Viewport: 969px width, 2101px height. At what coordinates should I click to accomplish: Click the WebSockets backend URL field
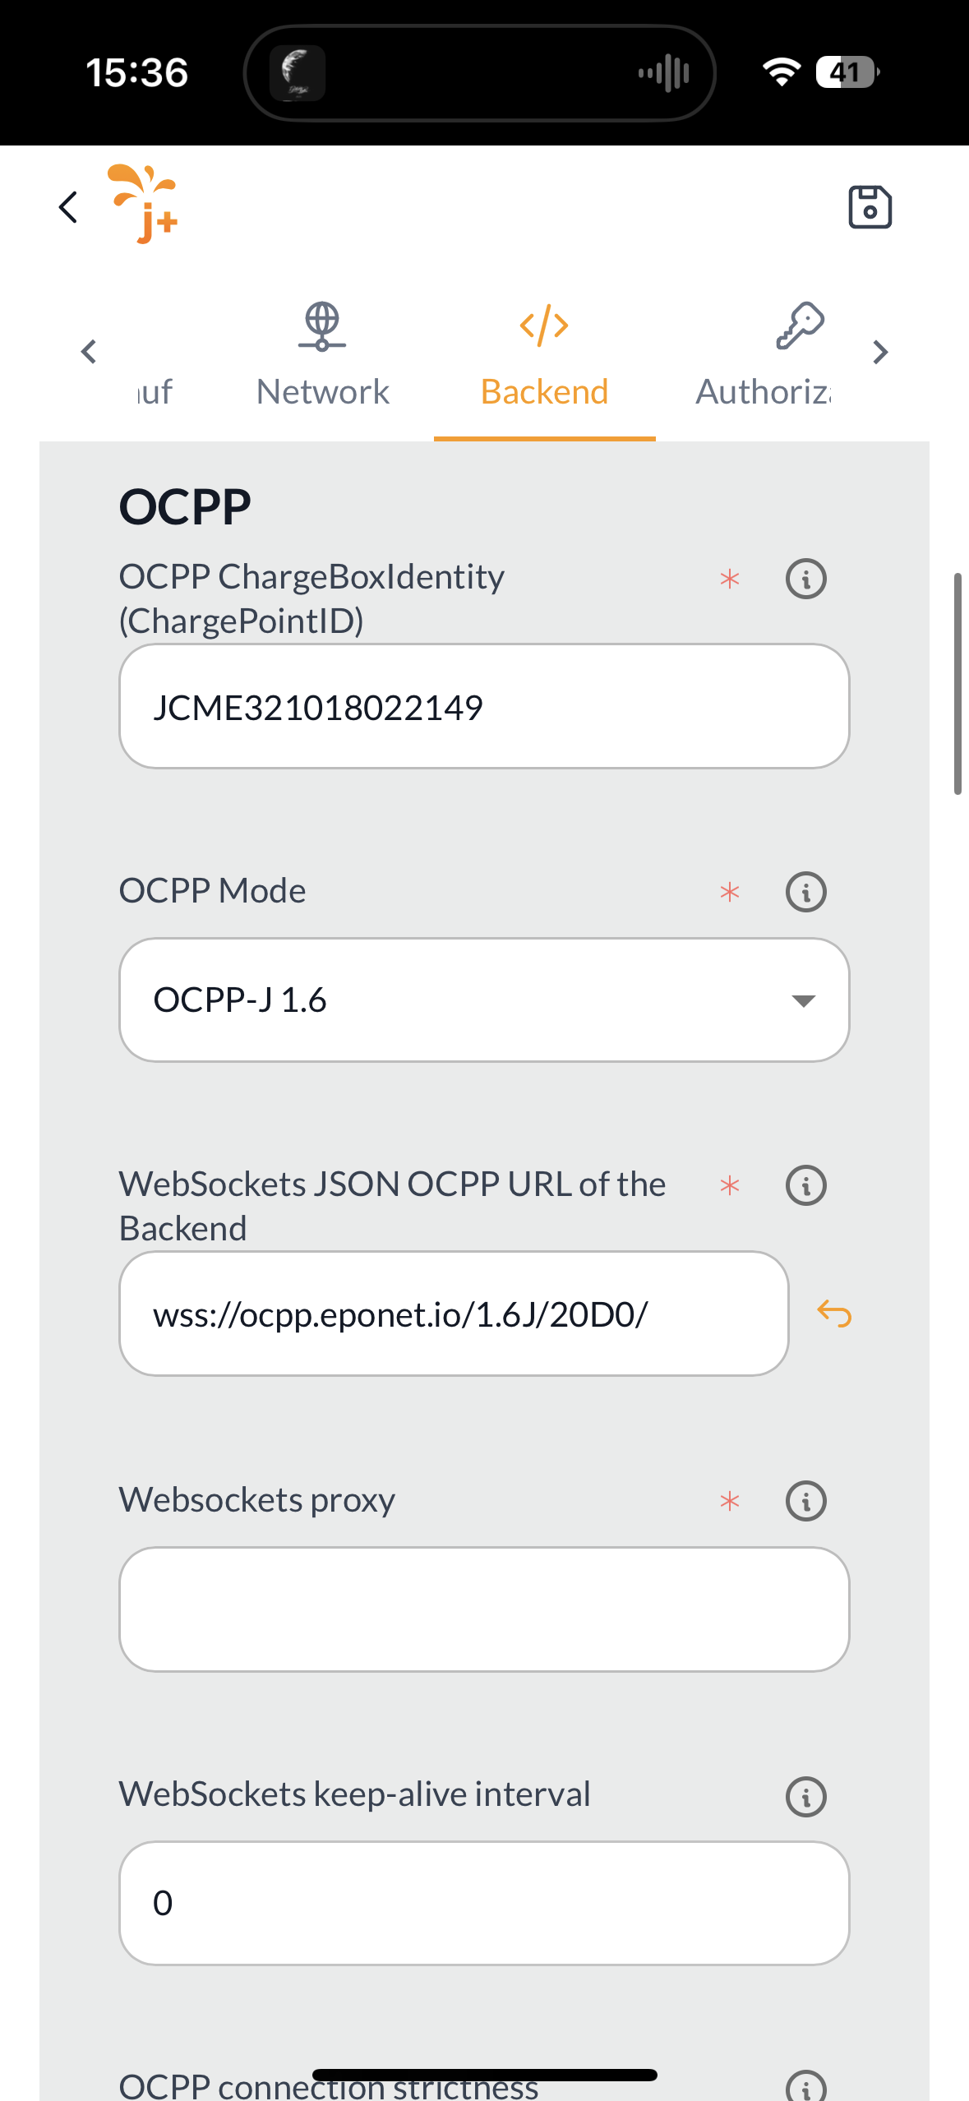[454, 1314]
